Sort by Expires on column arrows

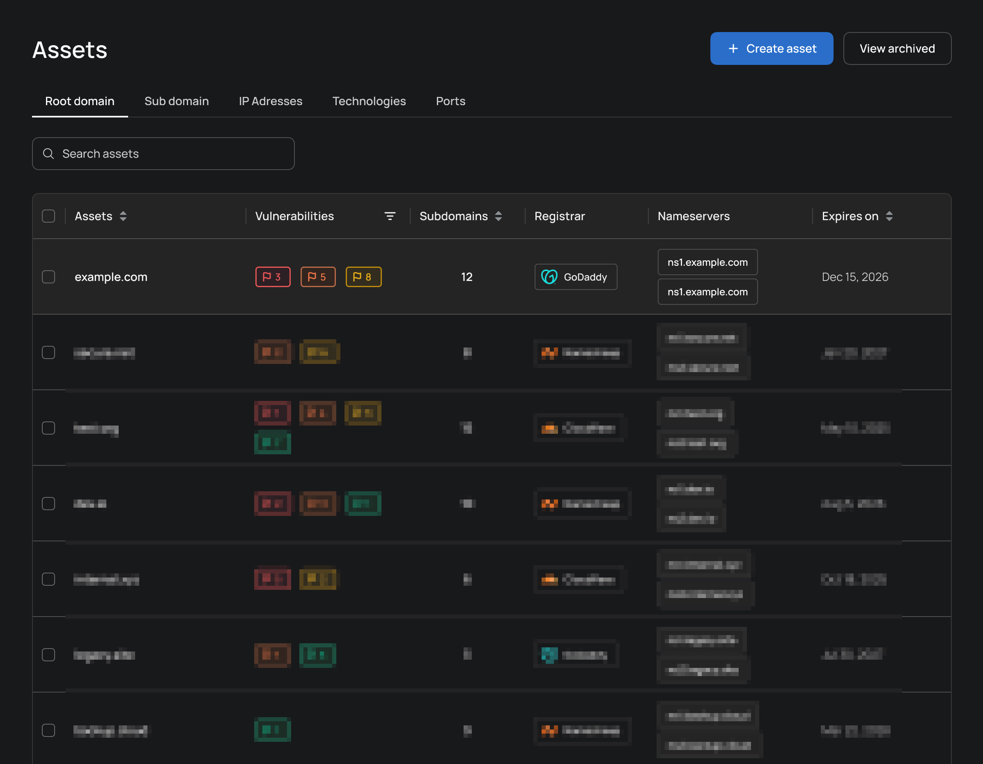[x=889, y=216]
